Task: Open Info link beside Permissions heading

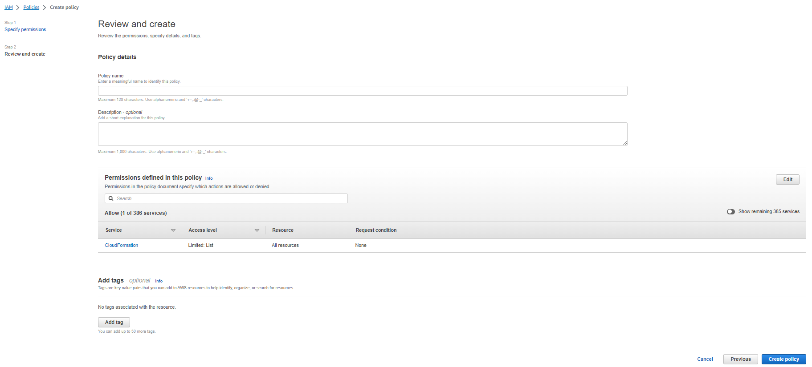Action: click(209, 178)
